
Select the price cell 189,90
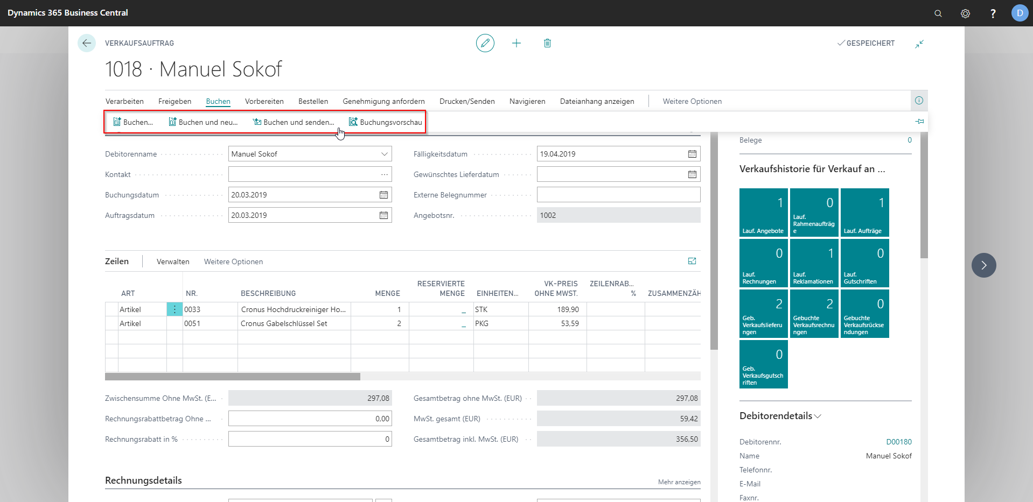pos(557,309)
